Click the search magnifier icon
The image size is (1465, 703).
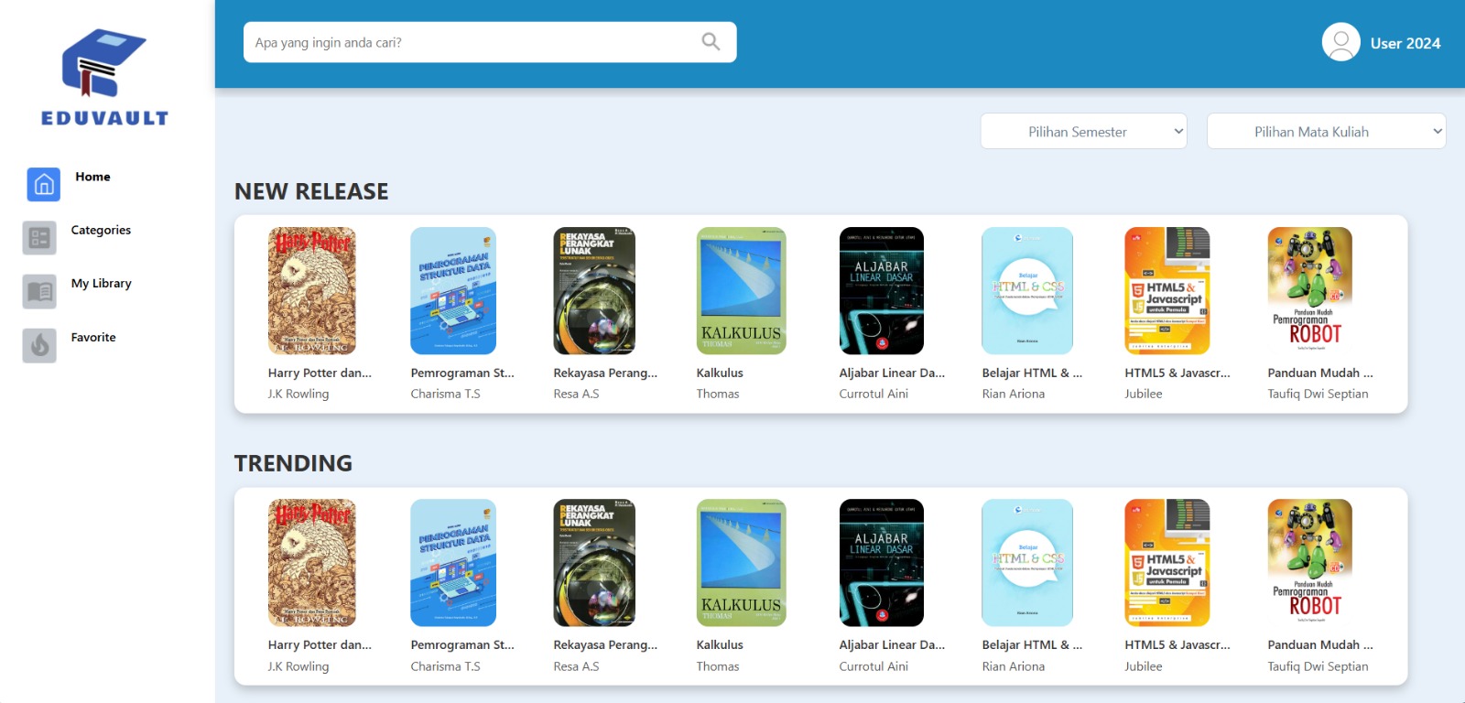[x=711, y=42]
